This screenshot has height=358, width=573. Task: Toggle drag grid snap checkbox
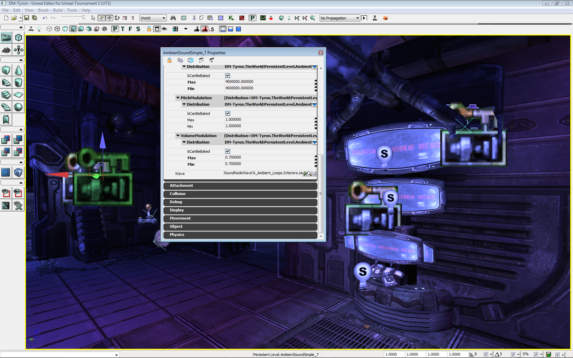pos(486,355)
